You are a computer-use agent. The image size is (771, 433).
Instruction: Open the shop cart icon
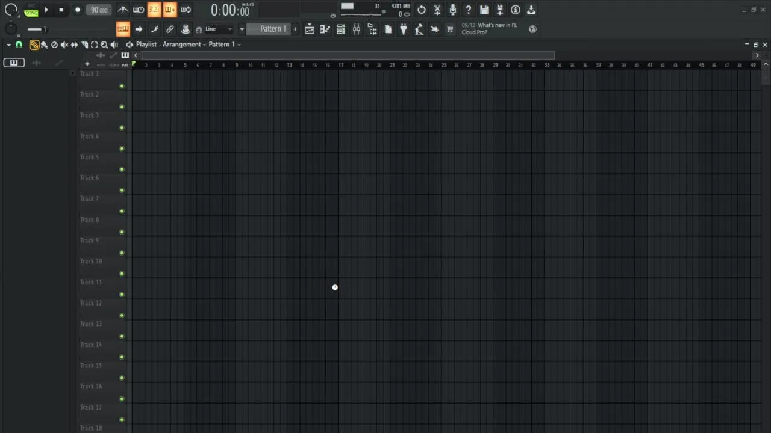tap(450, 29)
